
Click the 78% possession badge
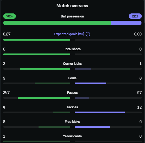tap(9, 16)
